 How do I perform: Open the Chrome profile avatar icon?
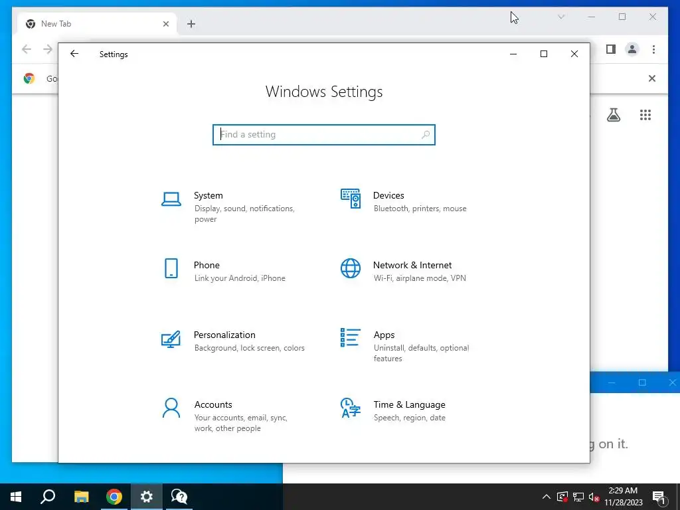tap(632, 49)
